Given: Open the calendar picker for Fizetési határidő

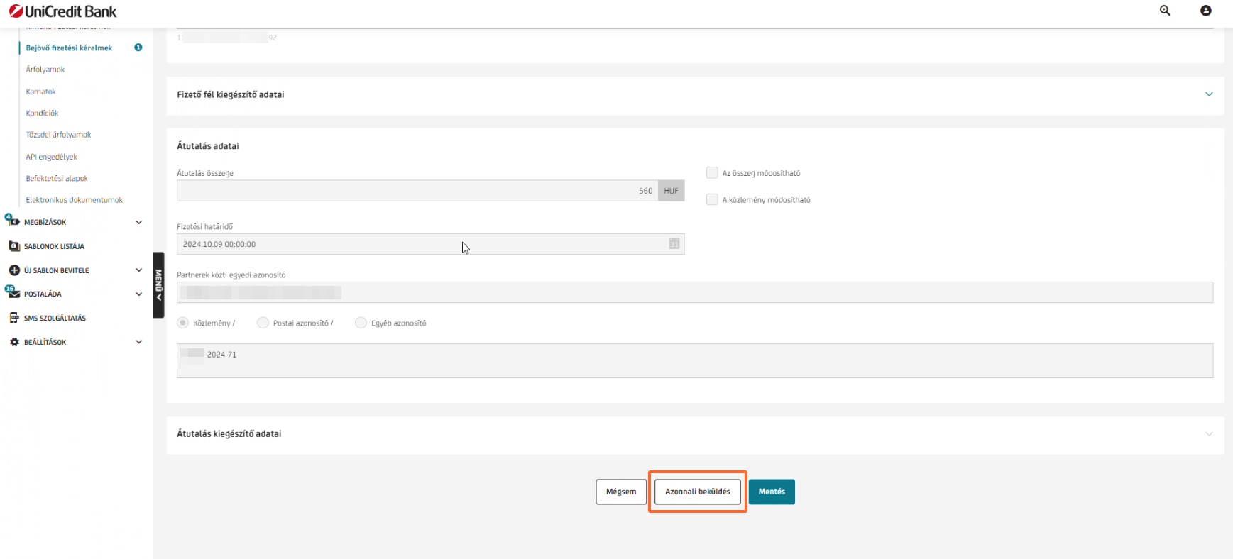Looking at the screenshot, I should point(674,244).
